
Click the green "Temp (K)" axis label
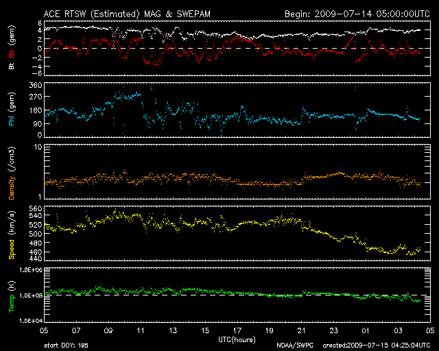12,296
